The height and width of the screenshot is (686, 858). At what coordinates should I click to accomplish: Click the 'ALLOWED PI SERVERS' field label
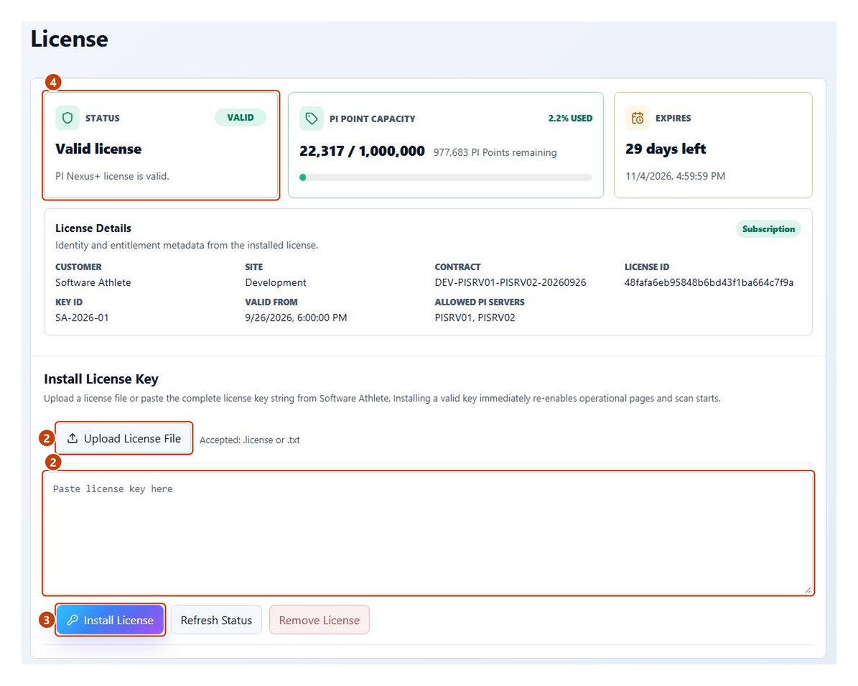tap(480, 302)
